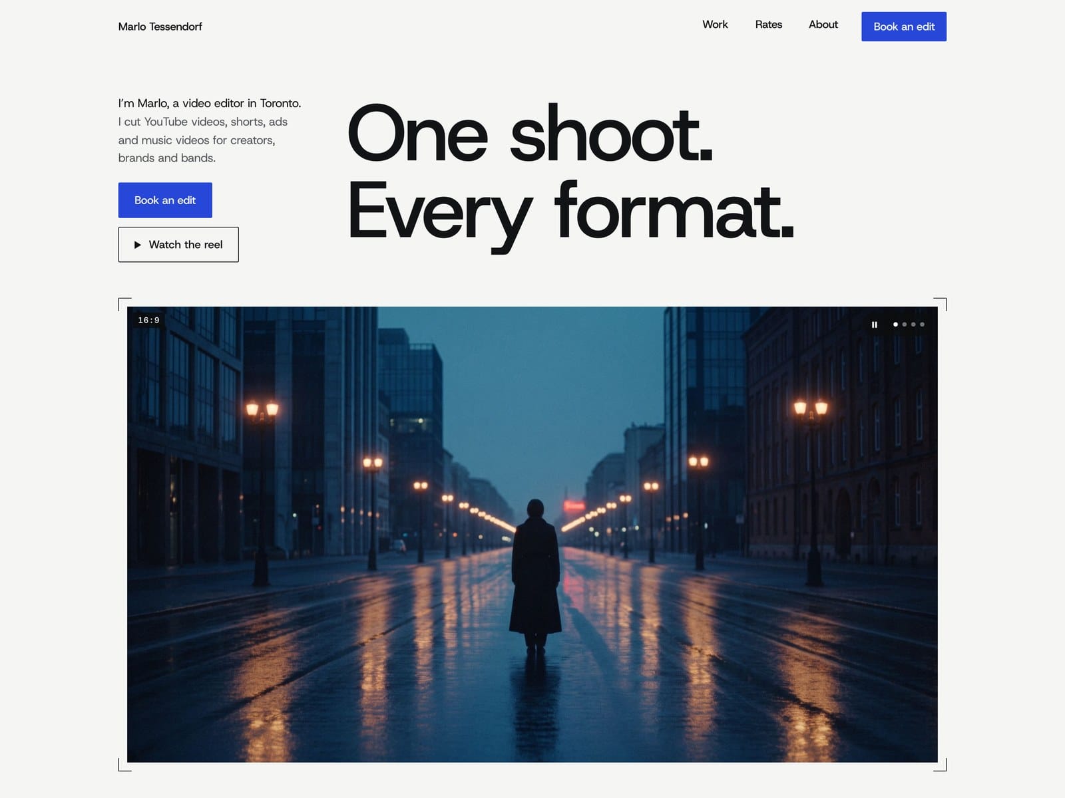Click the 'I'm Marlo, a video editor in Toronto.' text
1065x798 pixels.
(x=210, y=103)
